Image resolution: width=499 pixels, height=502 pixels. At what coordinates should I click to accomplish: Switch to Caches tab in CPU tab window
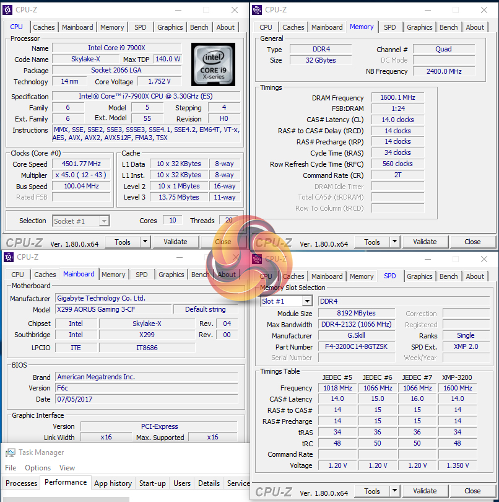(44, 27)
